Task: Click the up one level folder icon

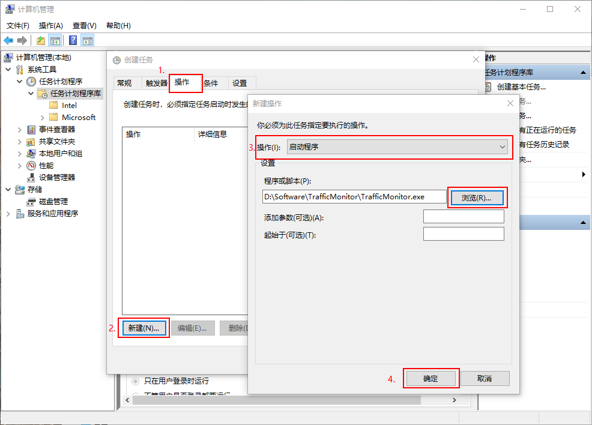Action: (x=41, y=40)
